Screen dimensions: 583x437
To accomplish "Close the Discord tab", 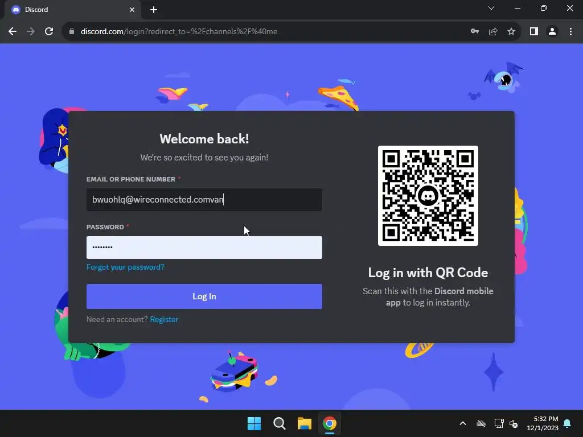I will point(132,10).
